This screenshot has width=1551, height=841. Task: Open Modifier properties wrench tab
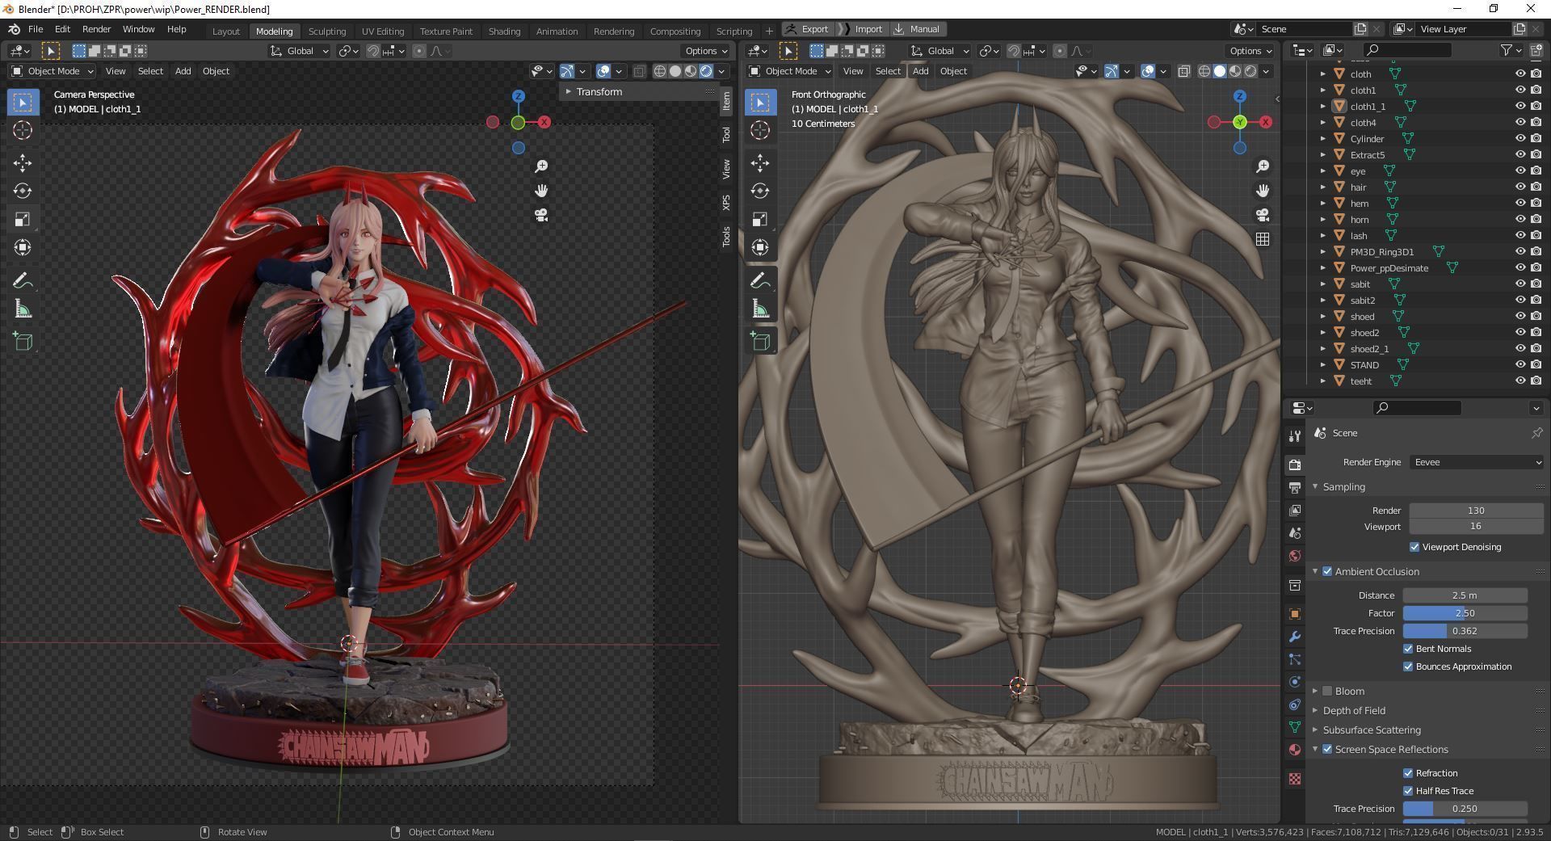tap(1295, 637)
